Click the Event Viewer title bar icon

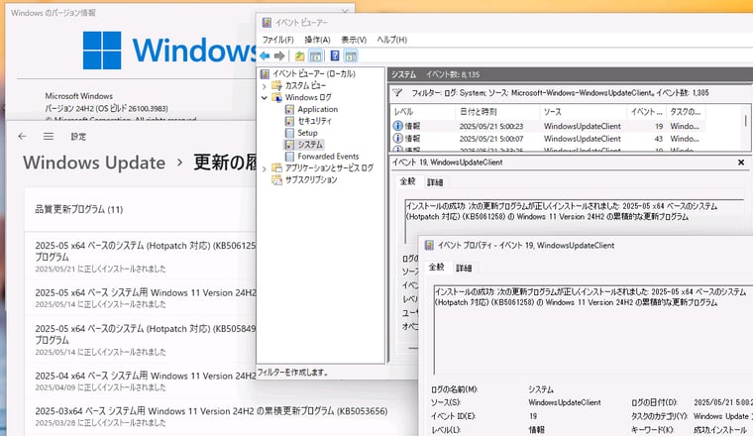click(267, 22)
